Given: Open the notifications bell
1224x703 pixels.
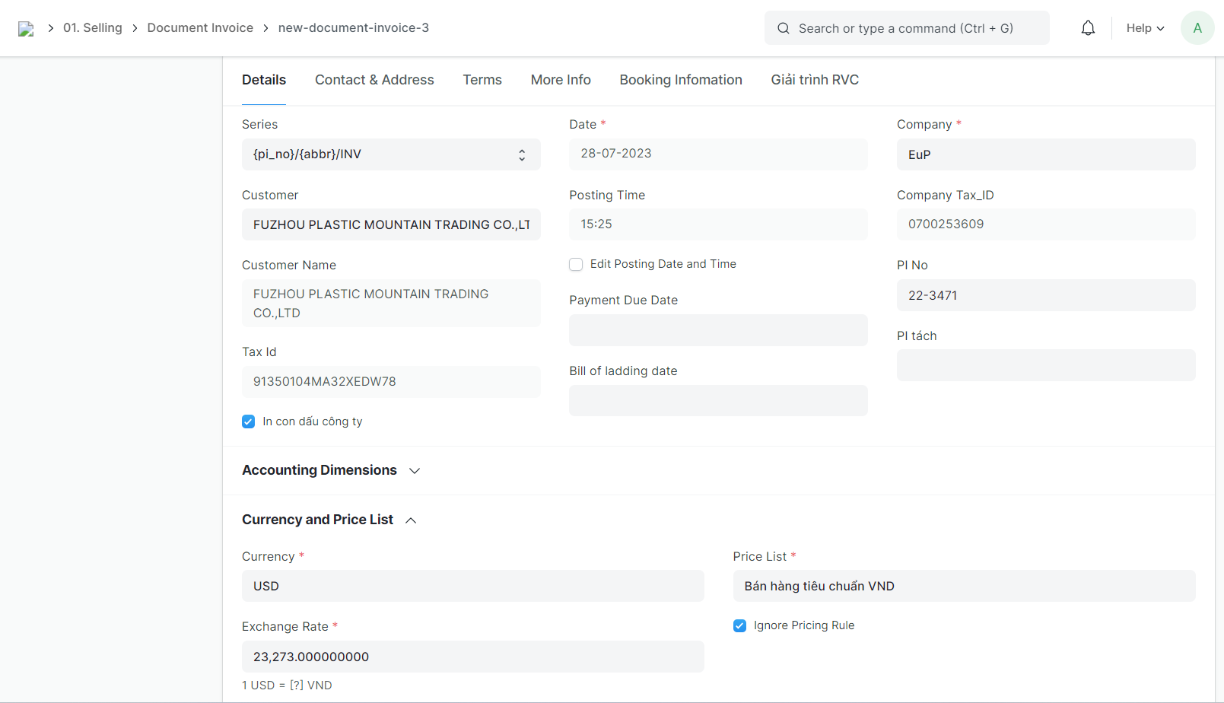Looking at the screenshot, I should 1088,28.
